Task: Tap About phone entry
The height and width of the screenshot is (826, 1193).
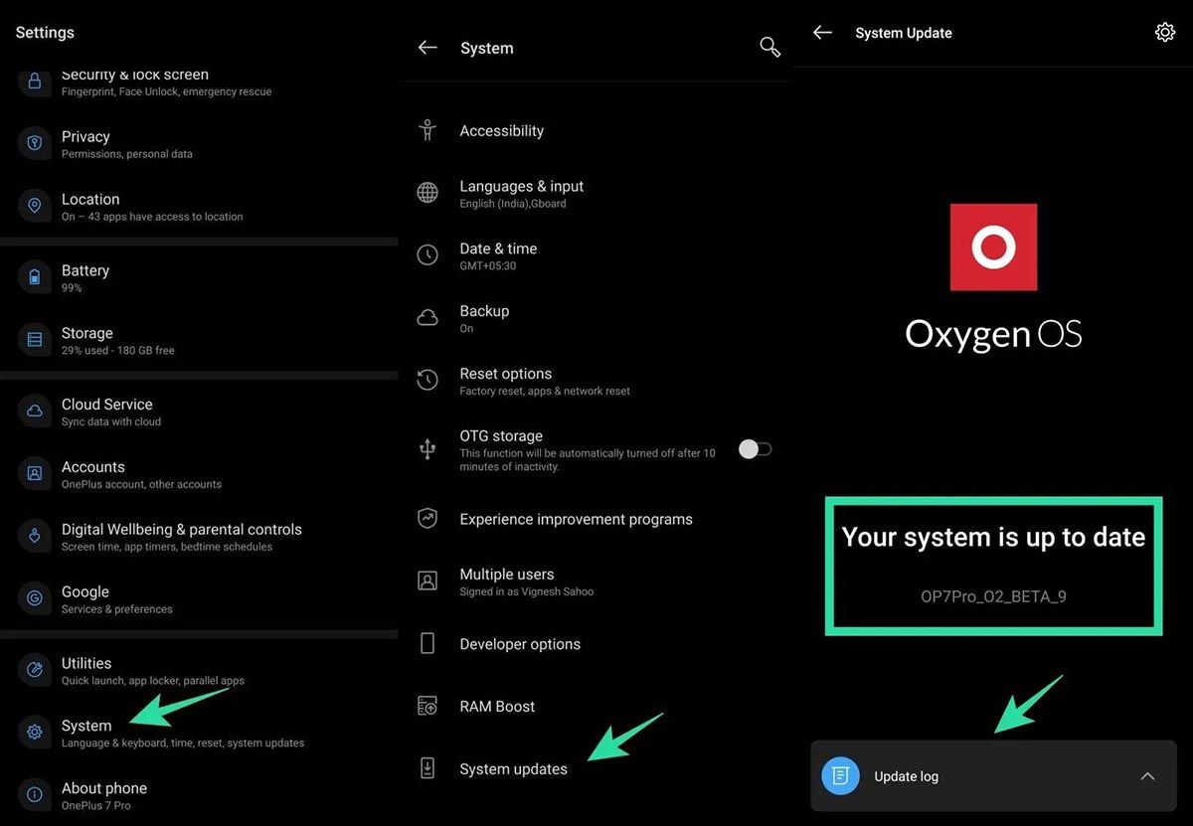Action: (103, 795)
